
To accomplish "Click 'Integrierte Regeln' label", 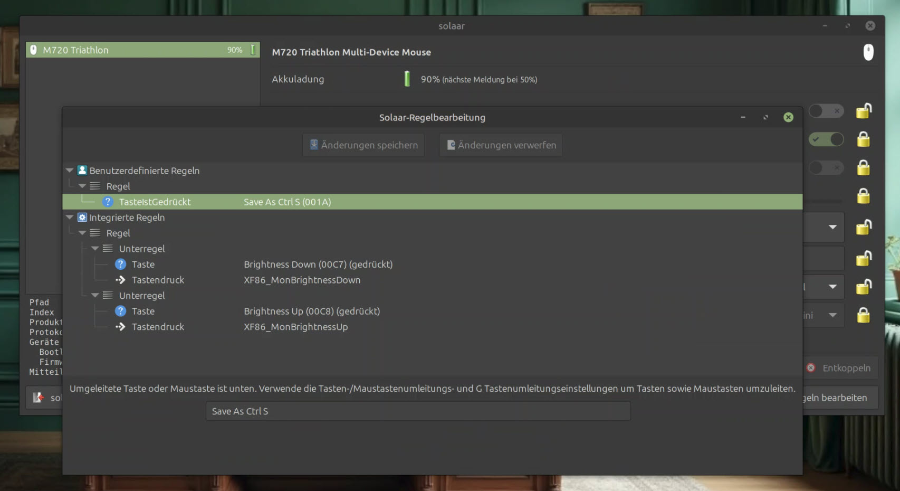I will click(127, 218).
